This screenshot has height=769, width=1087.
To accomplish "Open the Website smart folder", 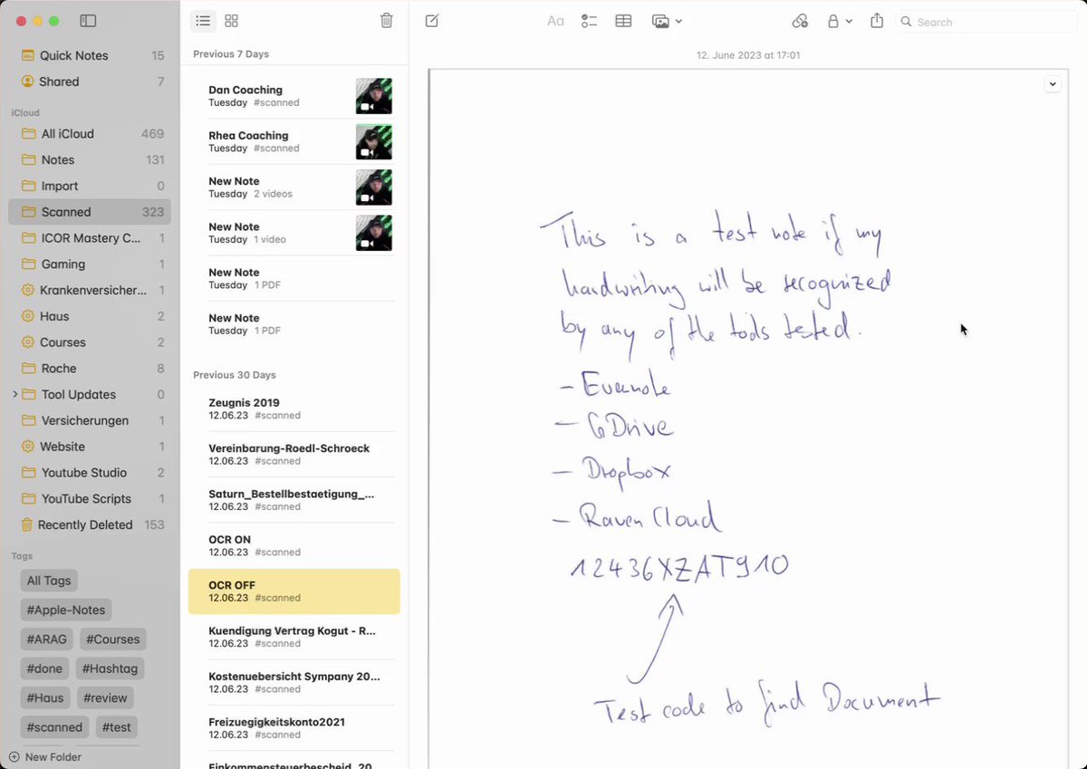I will click(x=90, y=447).
